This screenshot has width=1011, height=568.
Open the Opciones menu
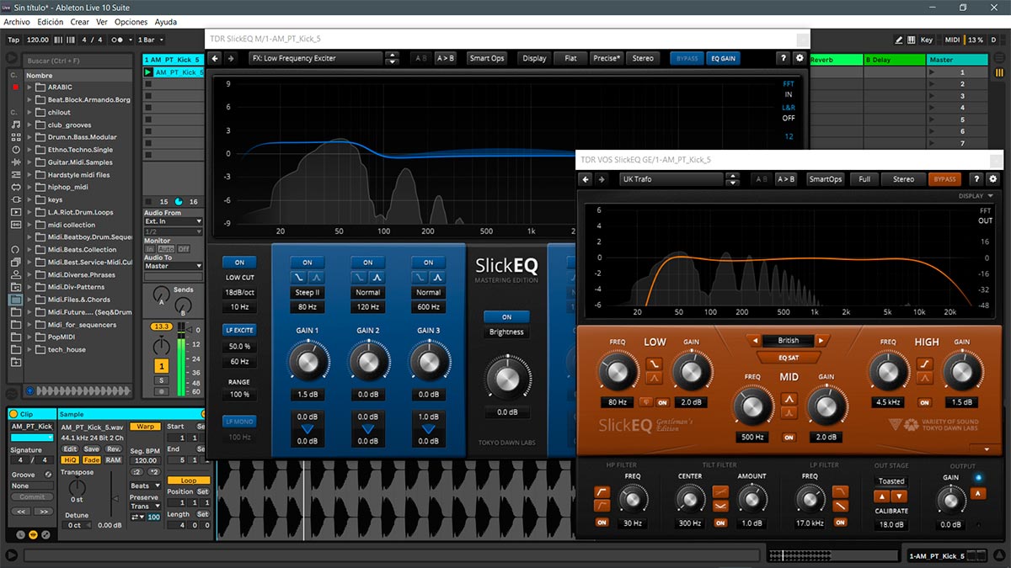tap(131, 22)
